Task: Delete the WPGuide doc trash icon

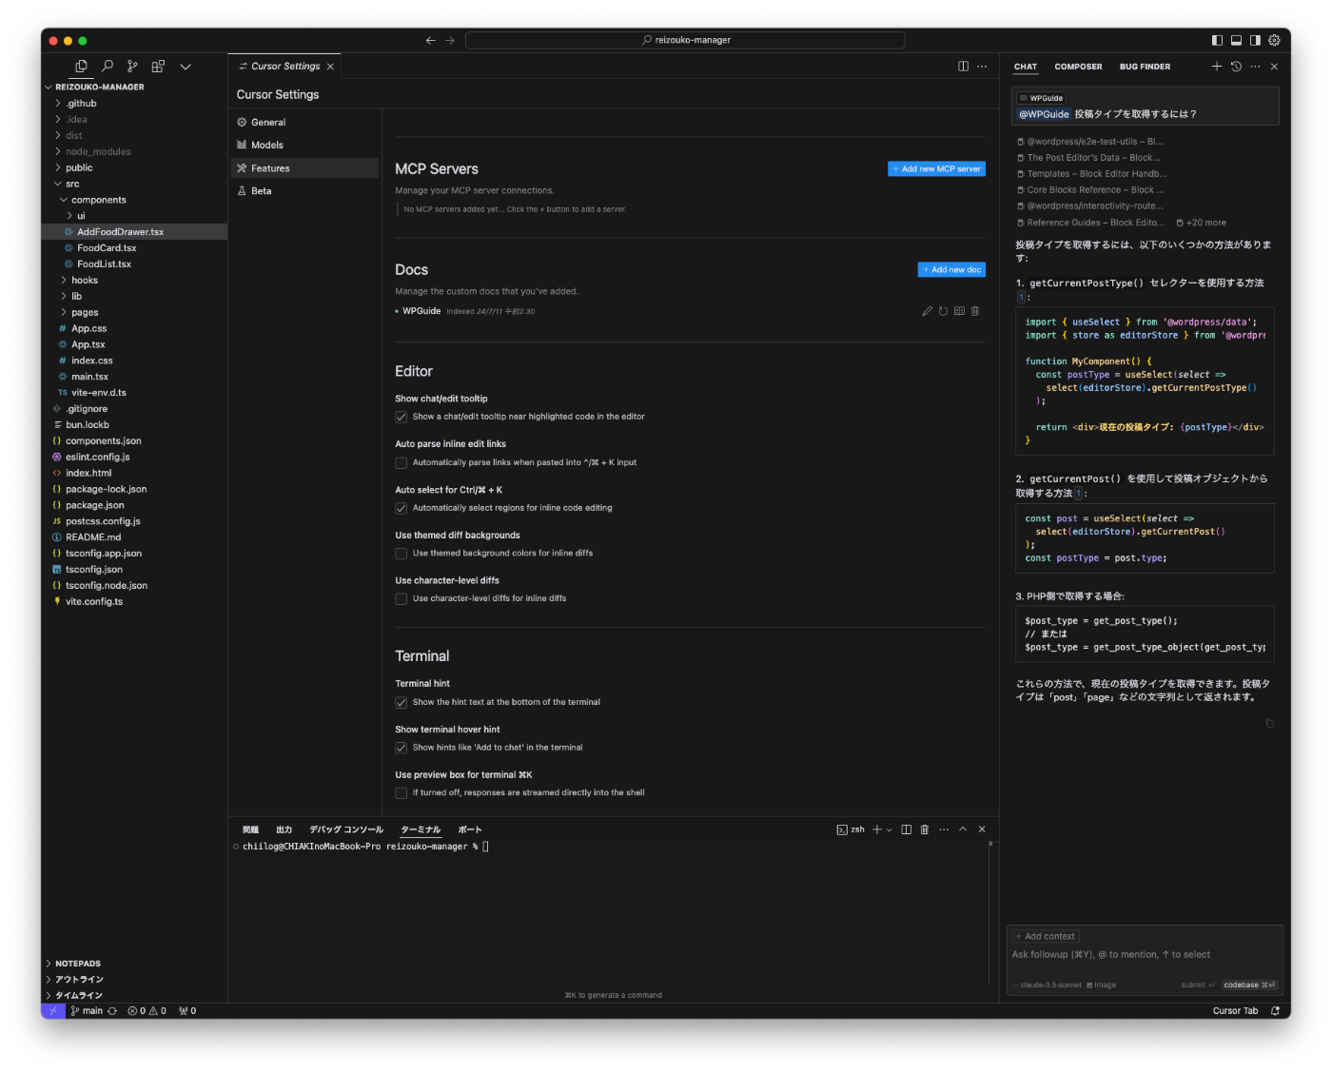Action: pos(975,311)
